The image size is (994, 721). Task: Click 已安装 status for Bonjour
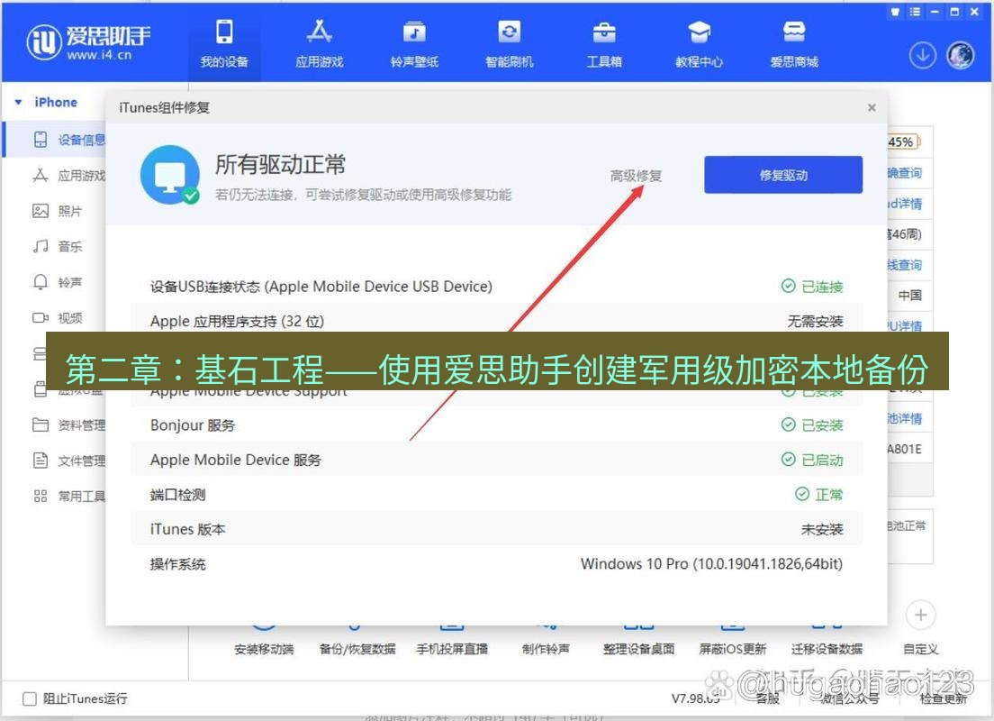point(812,425)
